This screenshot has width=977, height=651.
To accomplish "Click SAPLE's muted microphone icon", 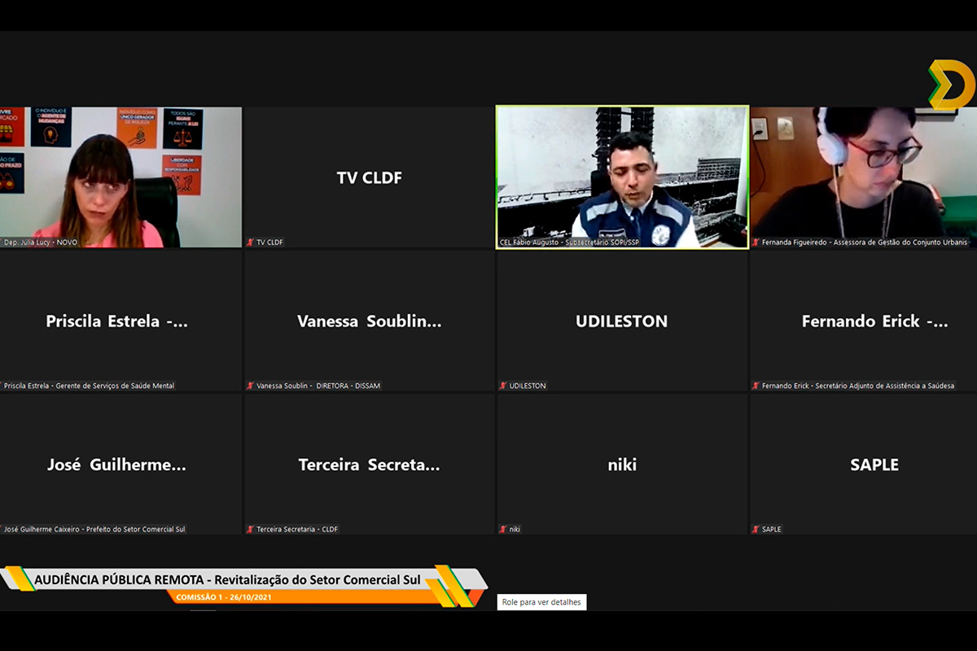I will point(756,529).
